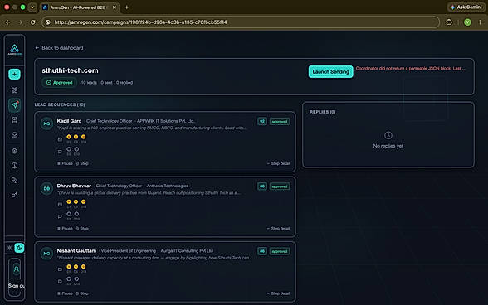
Task: Click the approved tag on Nishant Gauttam's card
Action: pos(280,251)
